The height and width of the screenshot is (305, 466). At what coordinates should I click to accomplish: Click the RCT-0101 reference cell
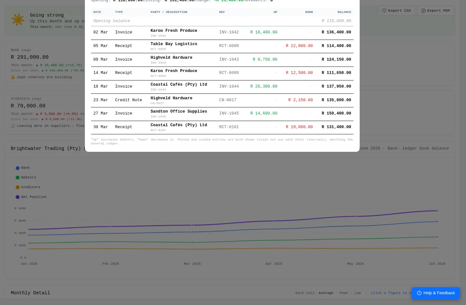coord(229,127)
